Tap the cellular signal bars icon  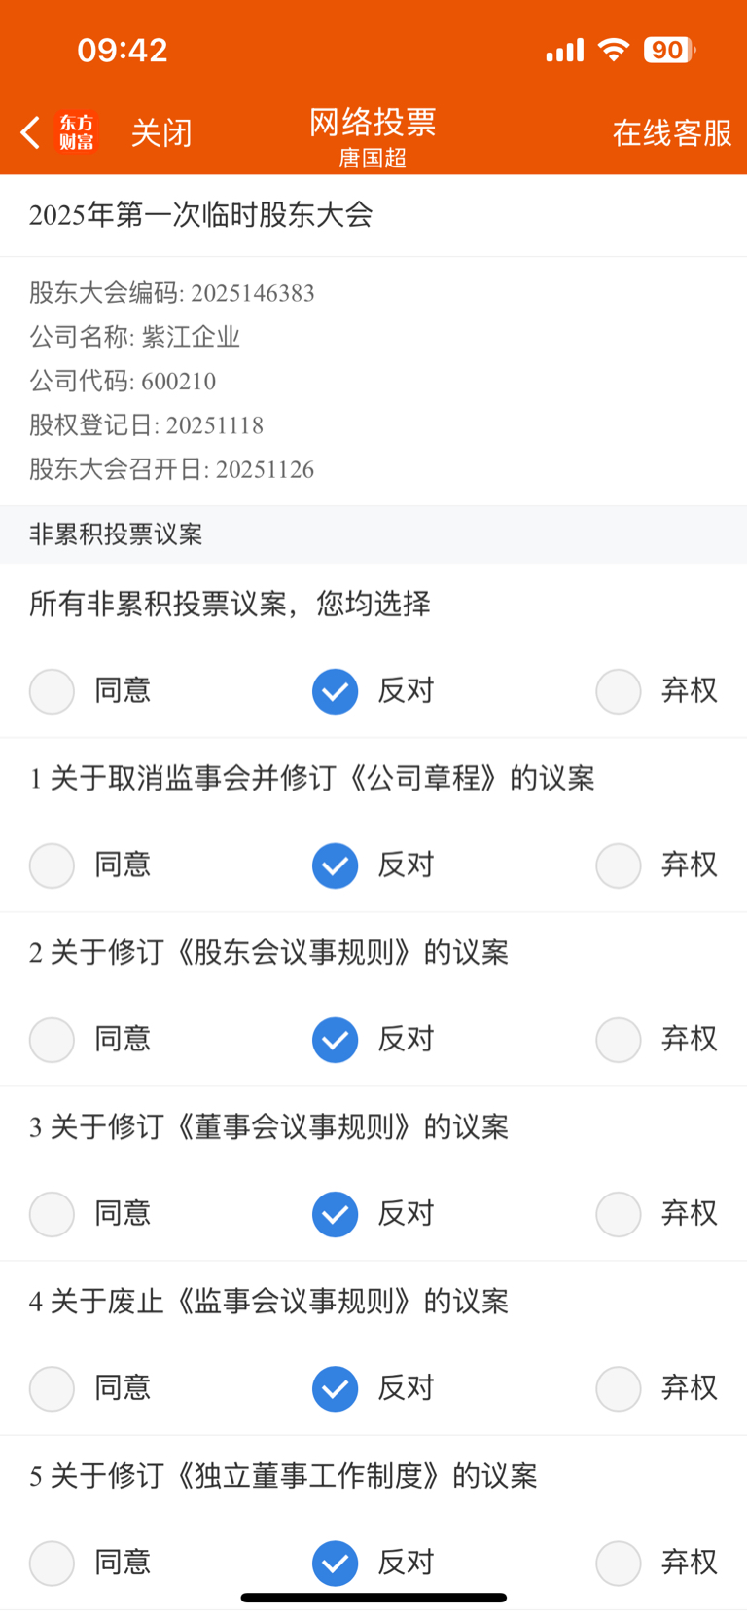click(x=565, y=50)
